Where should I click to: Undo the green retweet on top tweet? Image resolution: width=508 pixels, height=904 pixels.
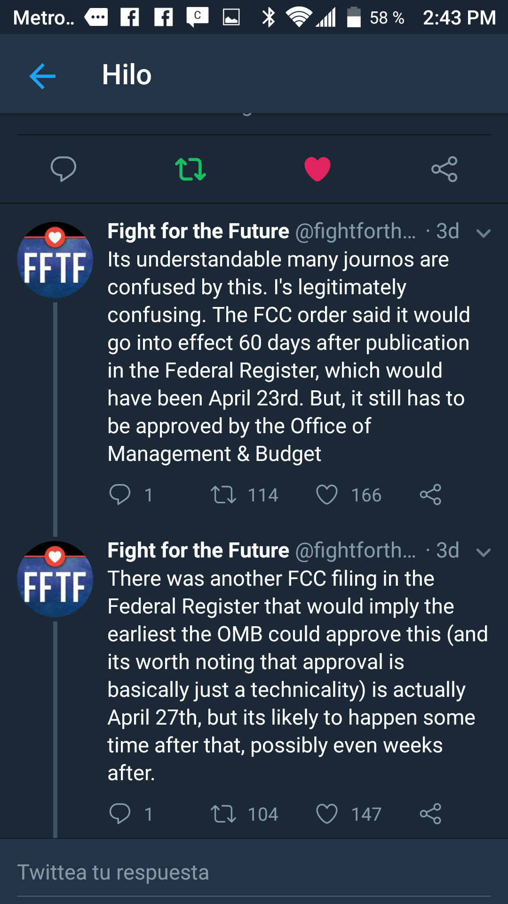pos(190,169)
